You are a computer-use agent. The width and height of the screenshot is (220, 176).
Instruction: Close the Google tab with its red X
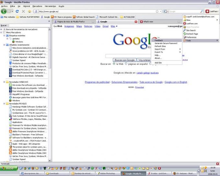tap(136, 22)
